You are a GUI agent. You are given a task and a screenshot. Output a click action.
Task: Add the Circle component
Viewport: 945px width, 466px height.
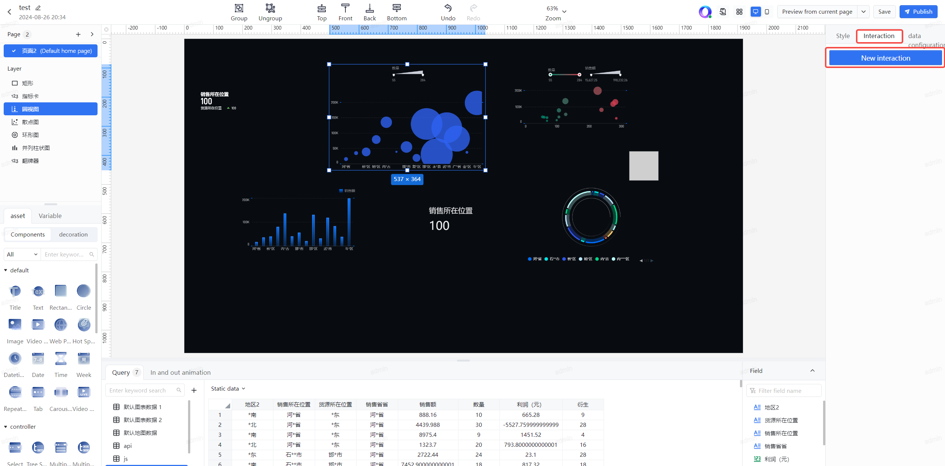(x=84, y=297)
